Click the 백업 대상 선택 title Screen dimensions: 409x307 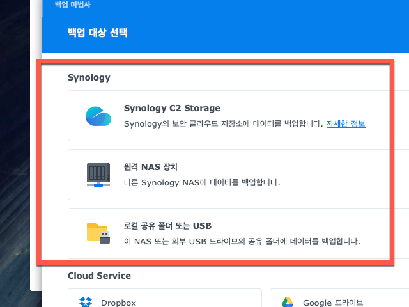pos(98,33)
